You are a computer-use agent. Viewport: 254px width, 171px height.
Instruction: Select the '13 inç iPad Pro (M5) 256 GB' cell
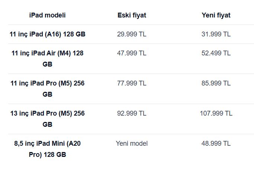48,119
